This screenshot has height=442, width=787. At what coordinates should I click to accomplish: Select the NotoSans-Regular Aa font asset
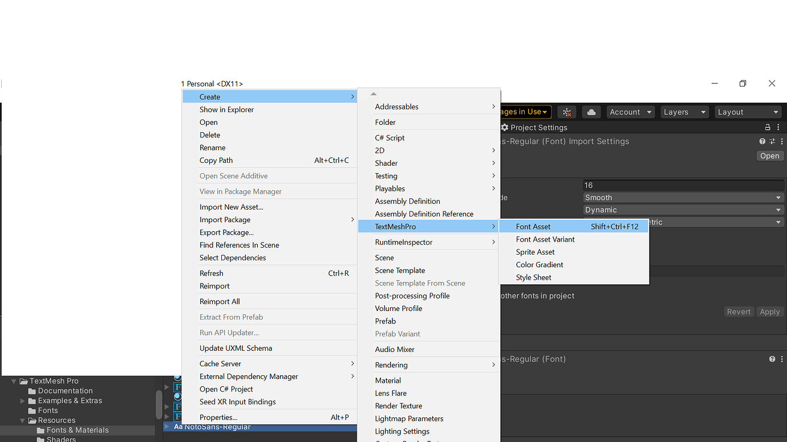tap(228, 426)
